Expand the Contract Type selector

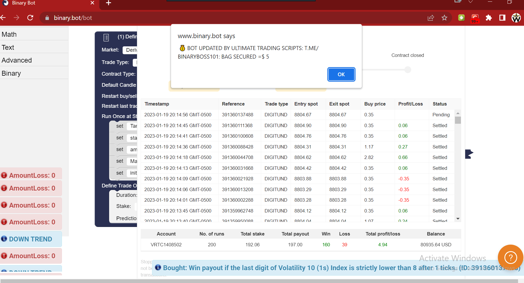pyautogui.click(x=136, y=74)
